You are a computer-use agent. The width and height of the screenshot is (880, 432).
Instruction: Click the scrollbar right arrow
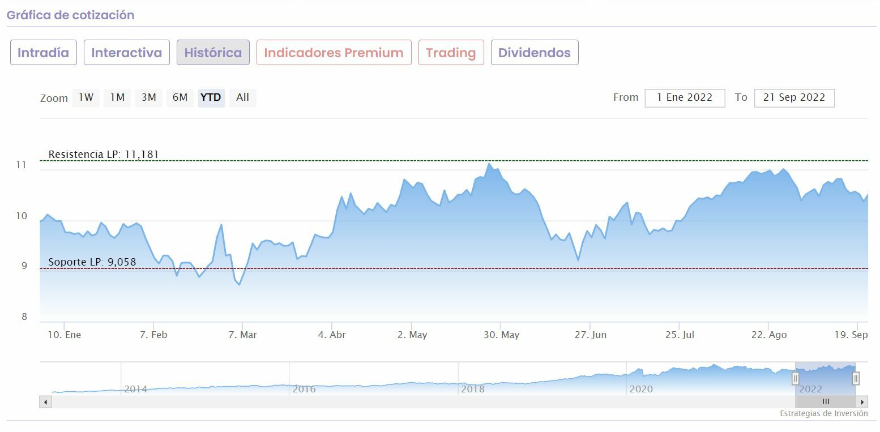coord(862,402)
